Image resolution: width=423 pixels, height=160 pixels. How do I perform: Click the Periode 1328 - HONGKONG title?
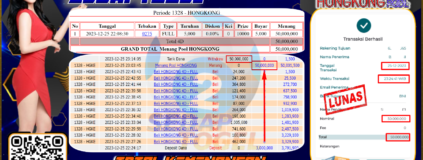point(187,13)
